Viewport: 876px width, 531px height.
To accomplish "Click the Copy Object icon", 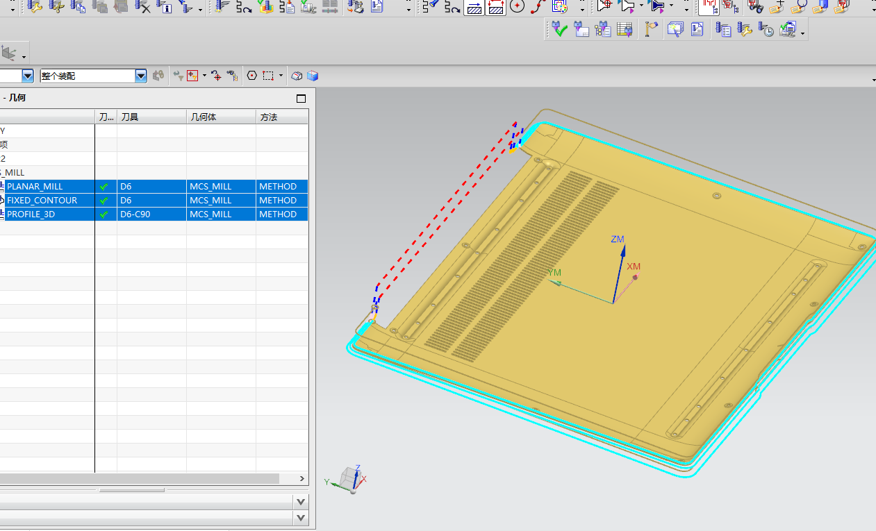I will point(78,6).
